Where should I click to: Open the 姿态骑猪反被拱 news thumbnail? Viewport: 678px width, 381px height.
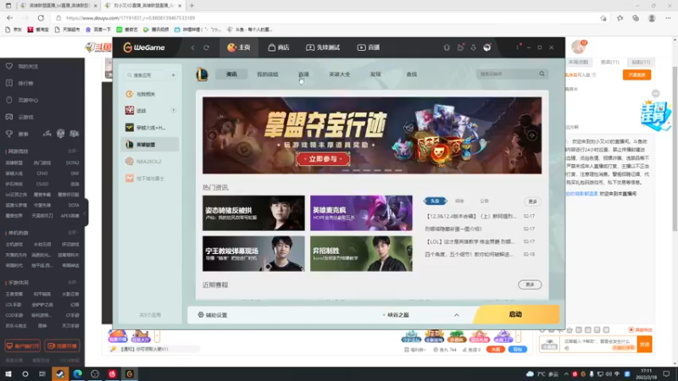[x=253, y=213]
